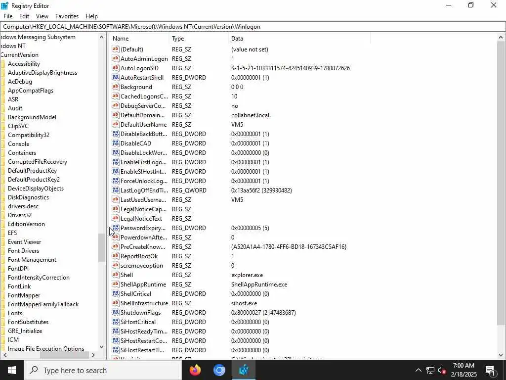Click the Registry Editor title bar icon
This screenshot has height=380, width=506.
(4, 5)
